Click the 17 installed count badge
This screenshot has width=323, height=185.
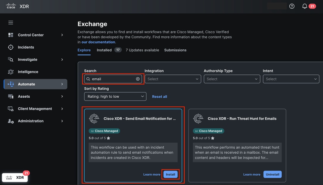click(118, 50)
